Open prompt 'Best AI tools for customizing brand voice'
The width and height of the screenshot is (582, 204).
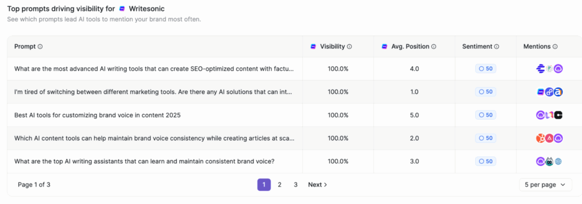point(97,115)
